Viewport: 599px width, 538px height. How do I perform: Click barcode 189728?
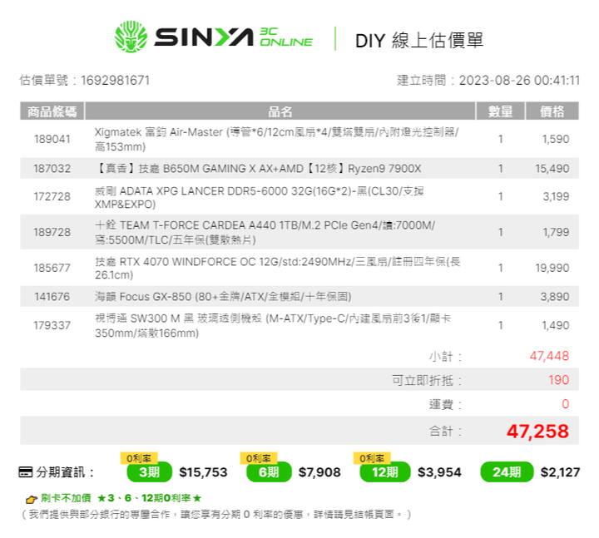52,232
